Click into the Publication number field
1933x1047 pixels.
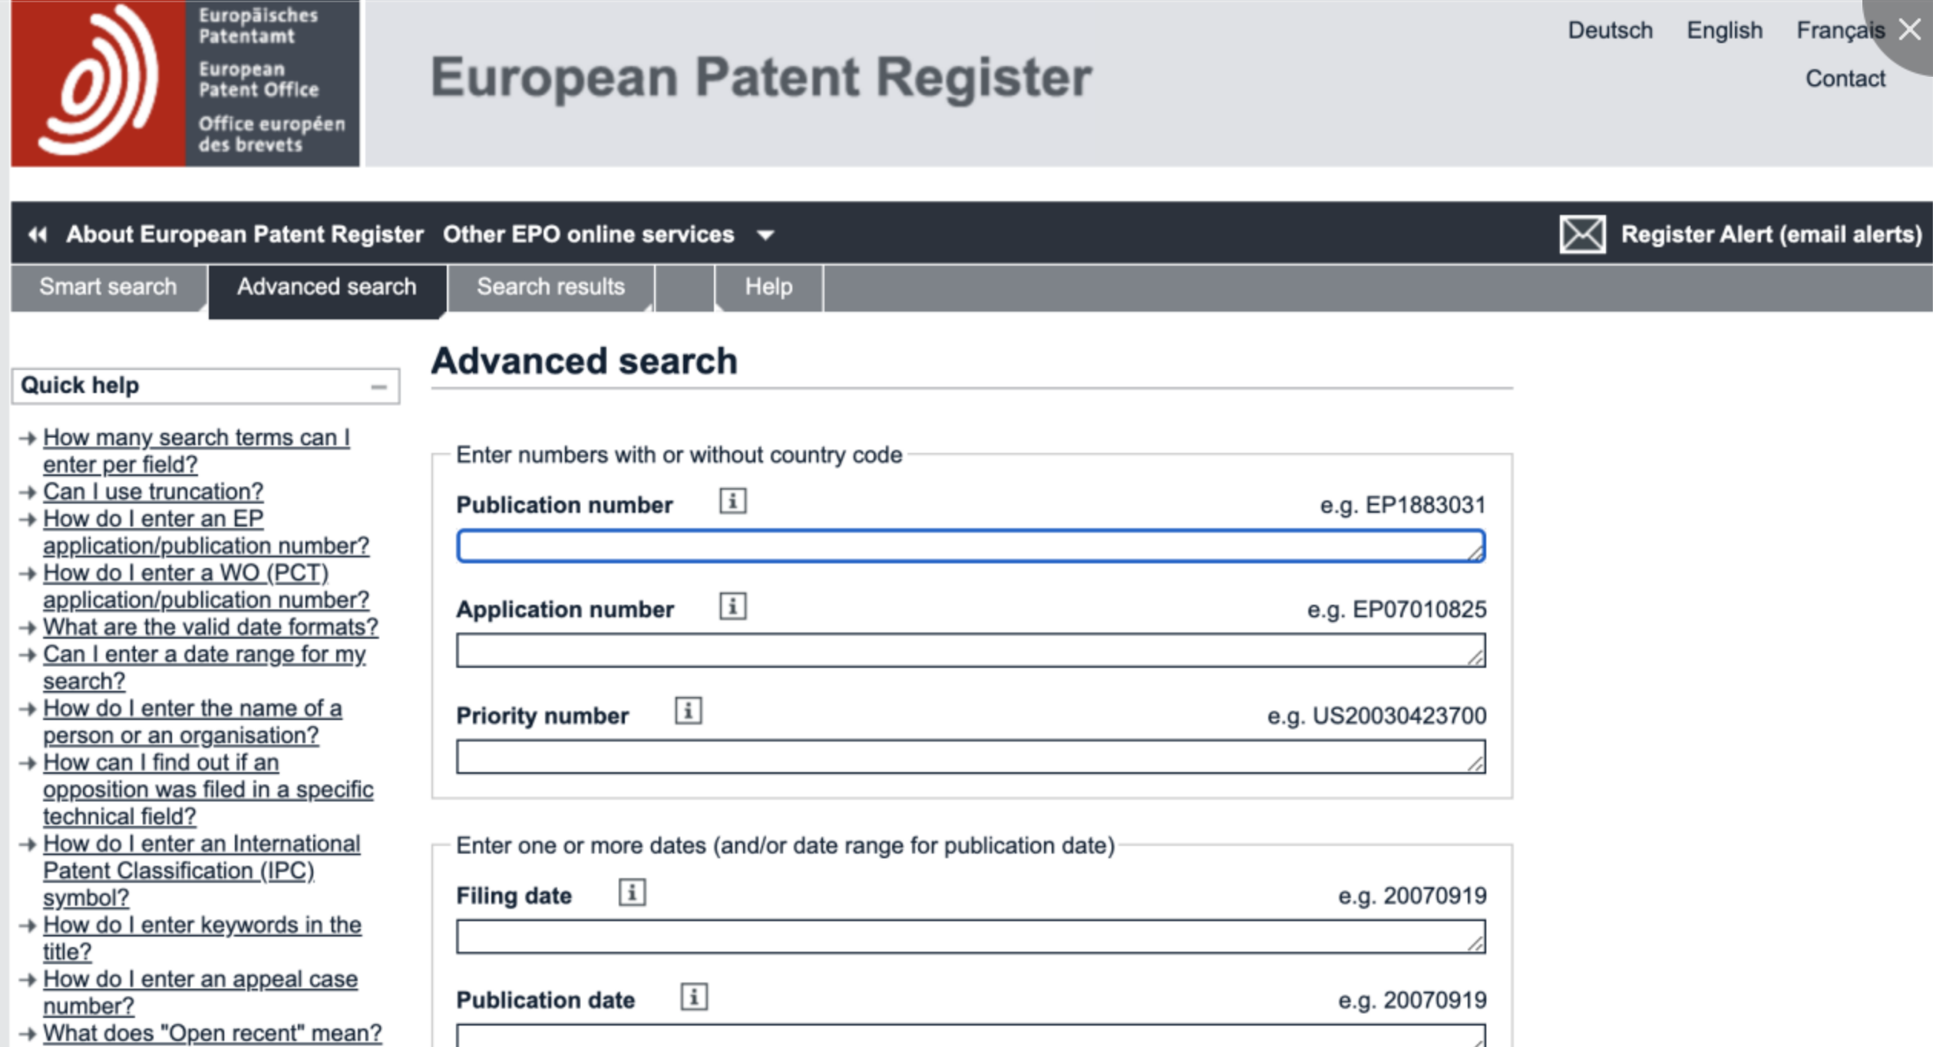pyautogui.click(x=970, y=546)
